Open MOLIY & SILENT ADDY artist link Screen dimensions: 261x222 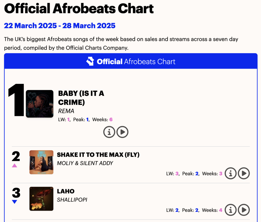point(85,163)
